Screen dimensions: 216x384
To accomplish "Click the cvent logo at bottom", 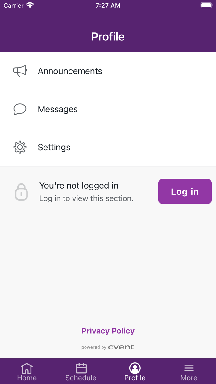I will (x=121, y=347).
